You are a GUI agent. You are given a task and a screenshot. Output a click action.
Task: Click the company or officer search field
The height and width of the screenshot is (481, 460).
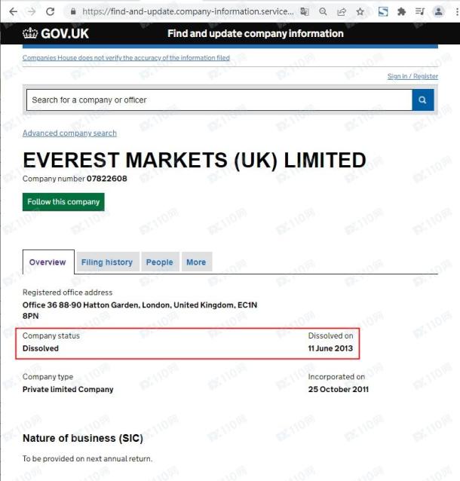219,100
